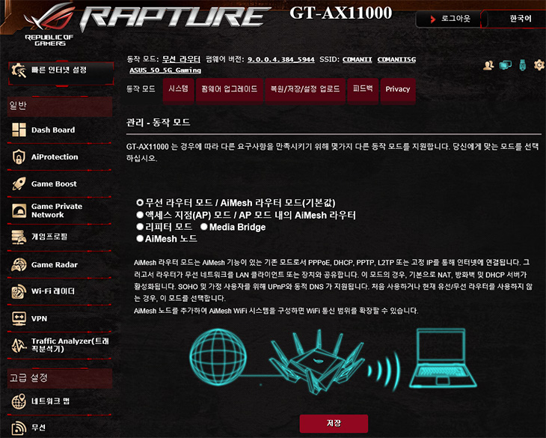Select 무선 라우터 모드 / AiMesh 라우터 radio
546x438 pixels.
click(x=140, y=202)
